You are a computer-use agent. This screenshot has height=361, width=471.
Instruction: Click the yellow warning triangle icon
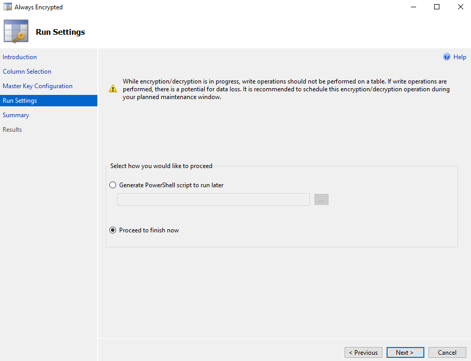[x=113, y=89]
